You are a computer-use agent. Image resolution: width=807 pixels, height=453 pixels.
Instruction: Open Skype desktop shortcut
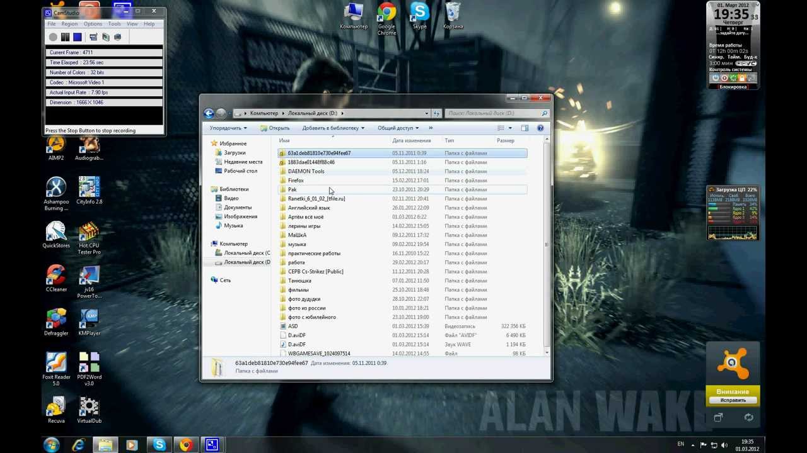[419, 16]
